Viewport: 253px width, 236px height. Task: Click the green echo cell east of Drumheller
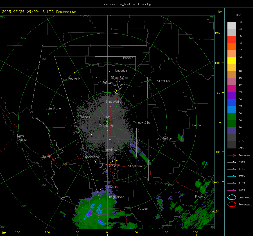click(181, 138)
